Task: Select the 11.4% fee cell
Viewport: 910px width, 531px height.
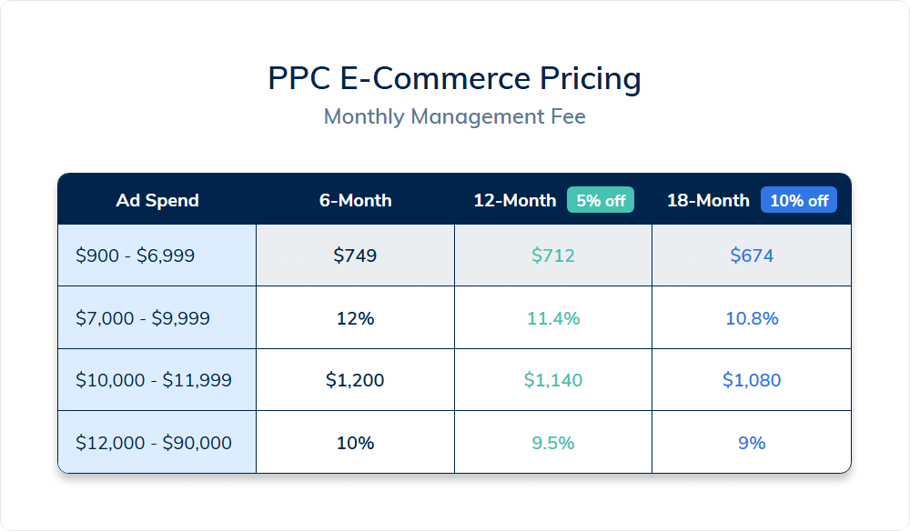Action: pyautogui.click(x=553, y=318)
